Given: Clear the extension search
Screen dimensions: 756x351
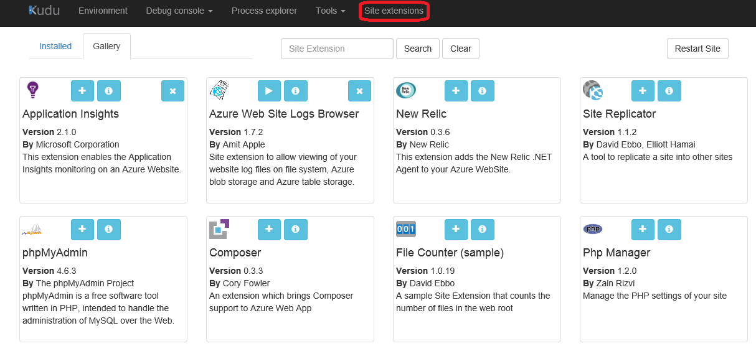Looking at the screenshot, I should (461, 49).
